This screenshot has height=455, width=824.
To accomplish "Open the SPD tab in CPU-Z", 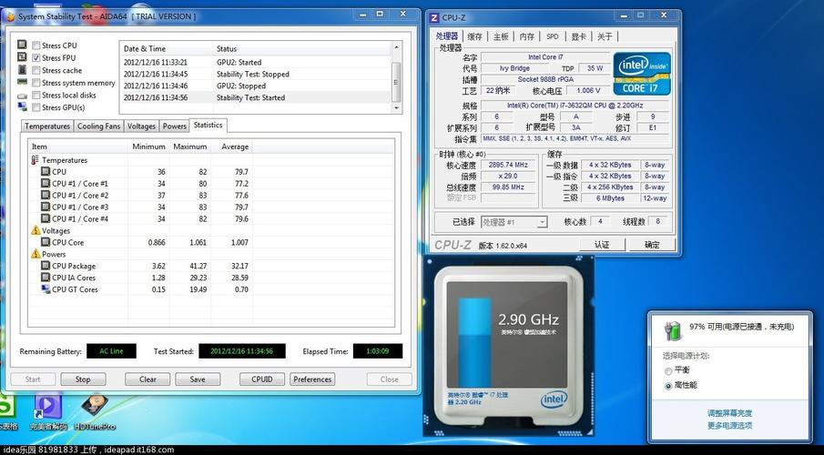I will tap(553, 36).
